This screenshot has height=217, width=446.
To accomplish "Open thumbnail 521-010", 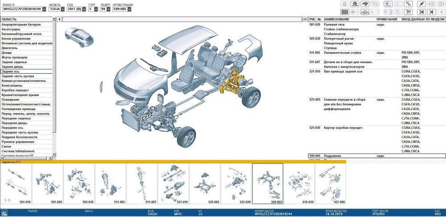I will coord(173,184).
